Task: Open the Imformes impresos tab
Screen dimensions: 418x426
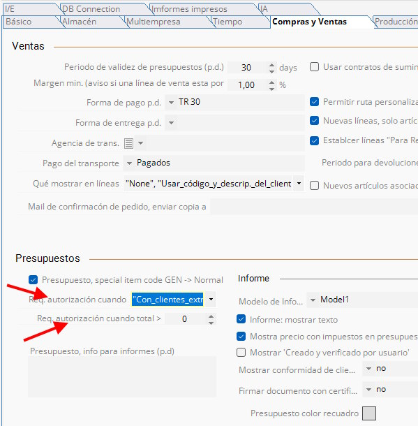Action: tap(189, 9)
